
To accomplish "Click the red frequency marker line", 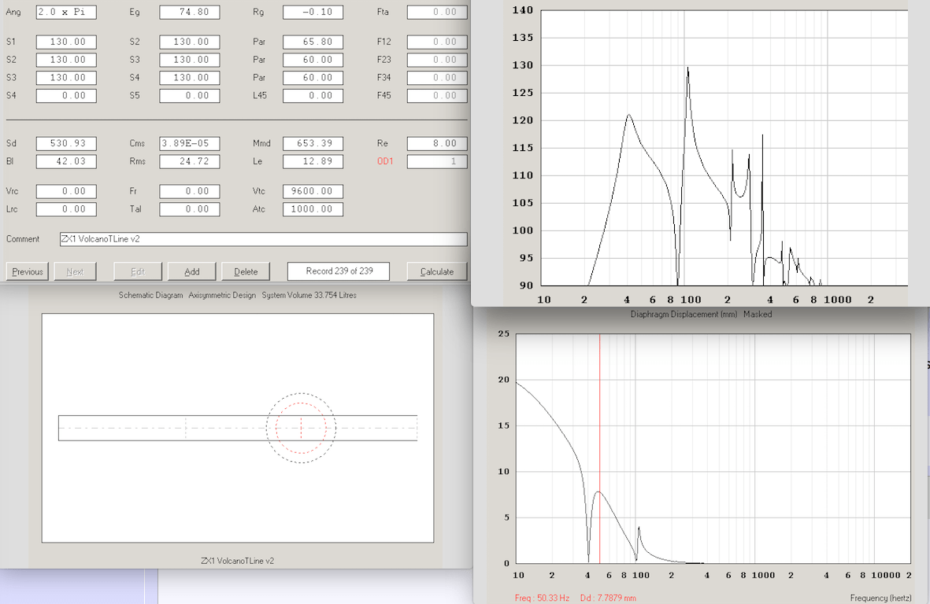I will [599, 448].
